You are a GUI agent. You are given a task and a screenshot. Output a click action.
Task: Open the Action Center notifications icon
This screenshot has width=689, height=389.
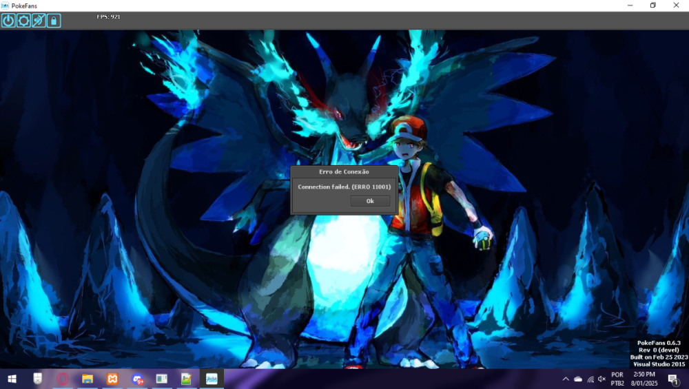click(672, 379)
